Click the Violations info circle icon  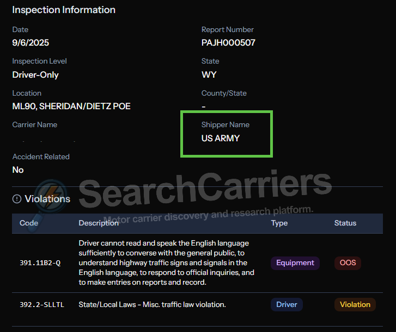pyautogui.click(x=17, y=199)
